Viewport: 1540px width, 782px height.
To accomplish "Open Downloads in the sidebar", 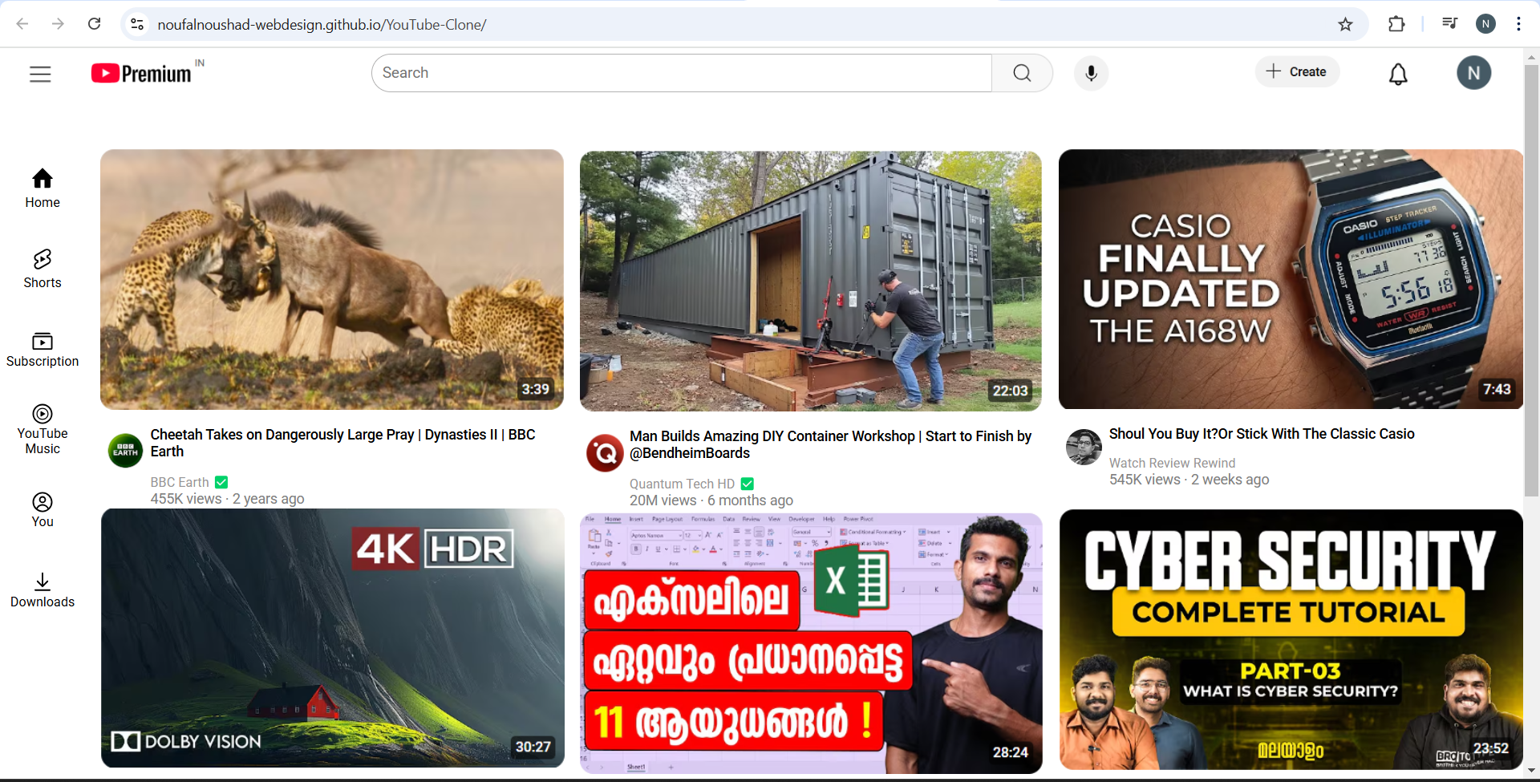I will 43,590.
